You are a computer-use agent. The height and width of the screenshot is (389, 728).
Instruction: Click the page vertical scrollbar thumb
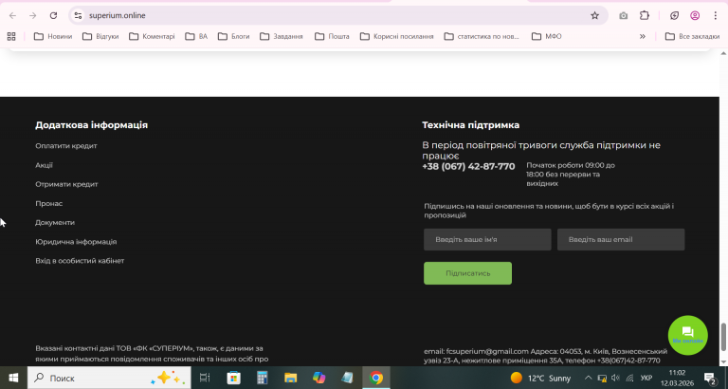click(723, 338)
